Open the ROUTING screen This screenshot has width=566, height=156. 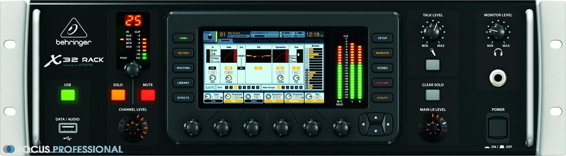click(183, 68)
